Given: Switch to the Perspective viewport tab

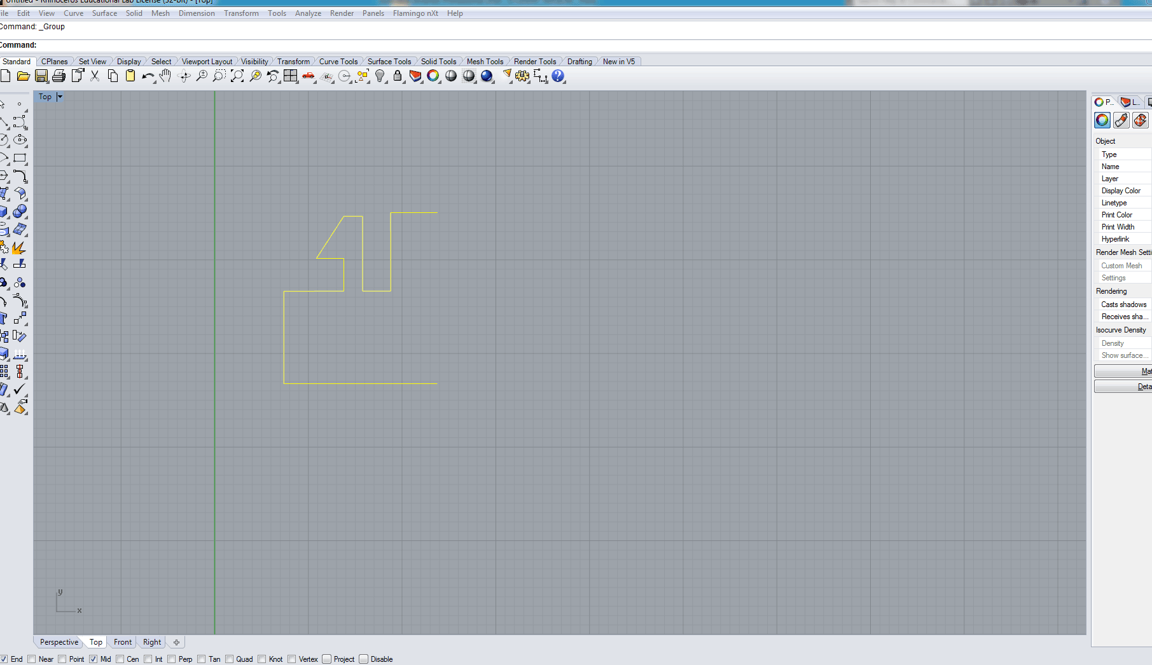Looking at the screenshot, I should click(59, 642).
